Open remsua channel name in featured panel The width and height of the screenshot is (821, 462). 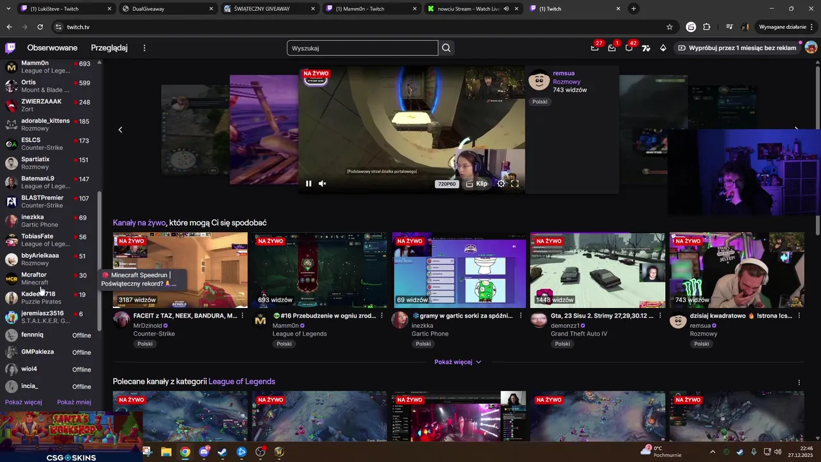(564, 73)
